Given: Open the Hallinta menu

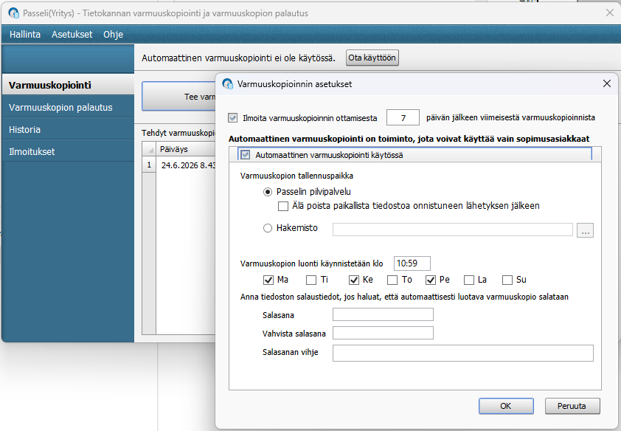Looking at the screenshot, I should [25, 35].
